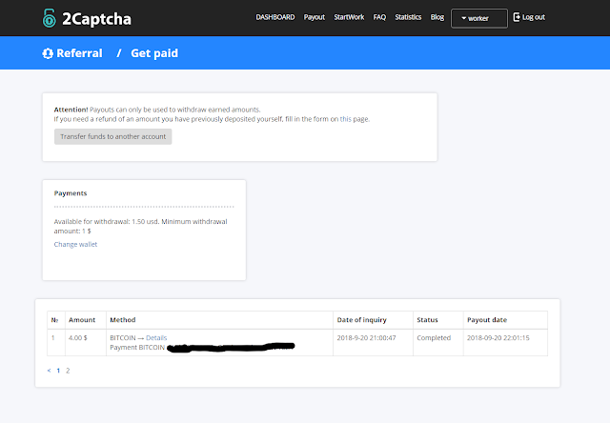Open the Statistics page
Viewport: 610px width, 423px height.
point(408,17)
